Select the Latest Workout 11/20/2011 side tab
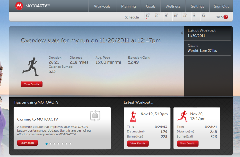Screen dimensions: 240x157 click(x=207, y=33)
